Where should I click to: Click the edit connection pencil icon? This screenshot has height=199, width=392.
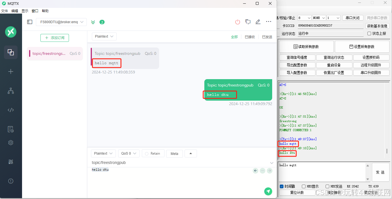pos(258,22)
